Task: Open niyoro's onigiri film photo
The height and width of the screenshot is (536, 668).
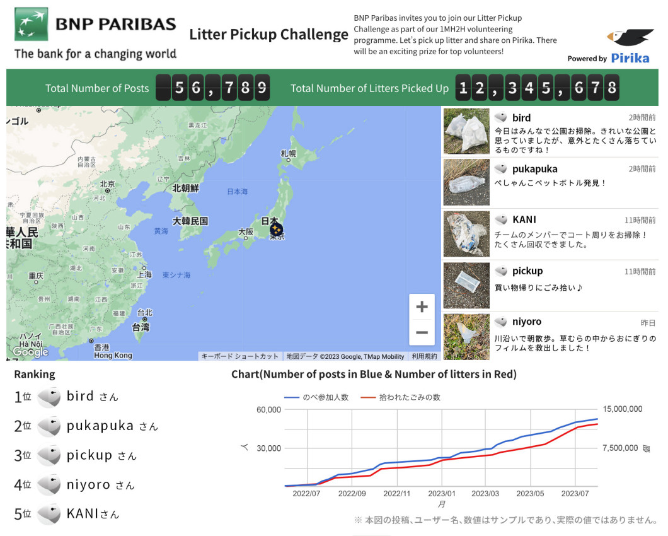Action: [x=466, y=337]
